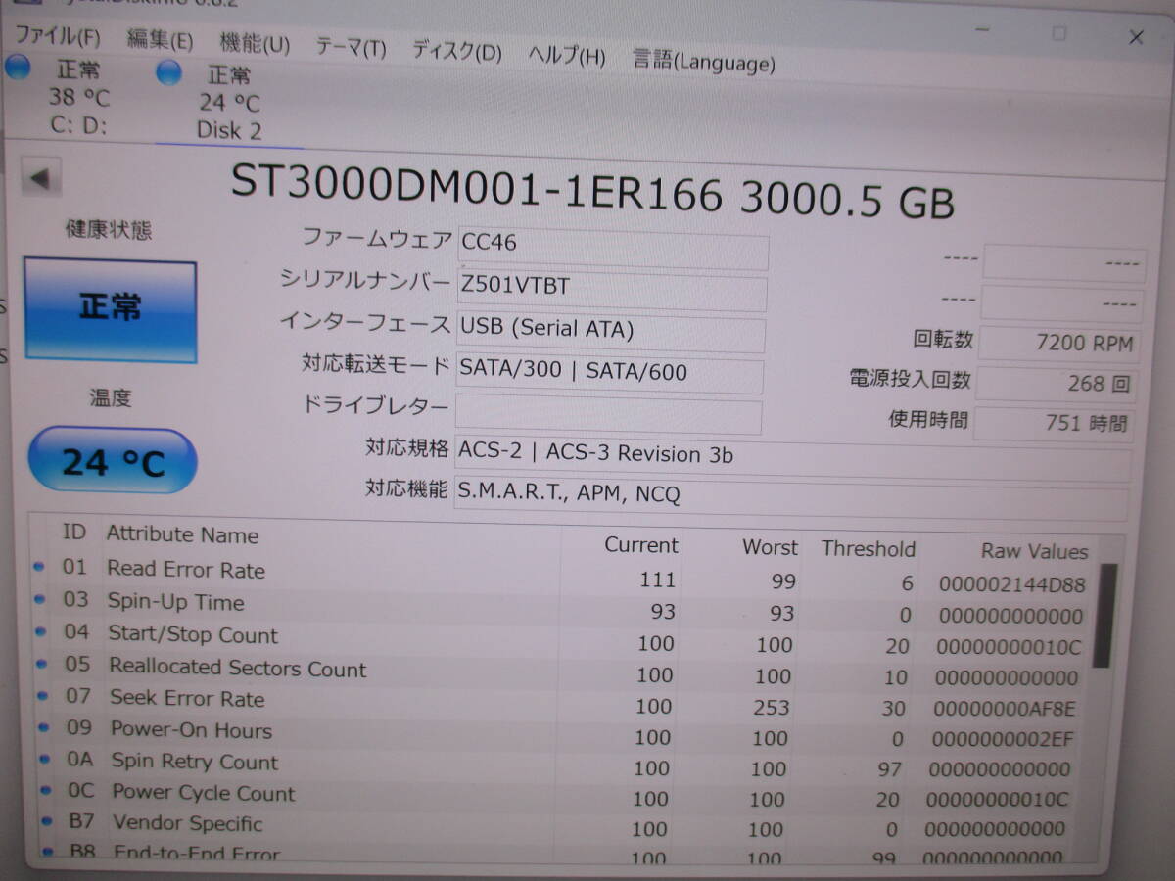Maximize the CrystalDiskInfo window
The image size is (1175, 881).
point(1059,34)
